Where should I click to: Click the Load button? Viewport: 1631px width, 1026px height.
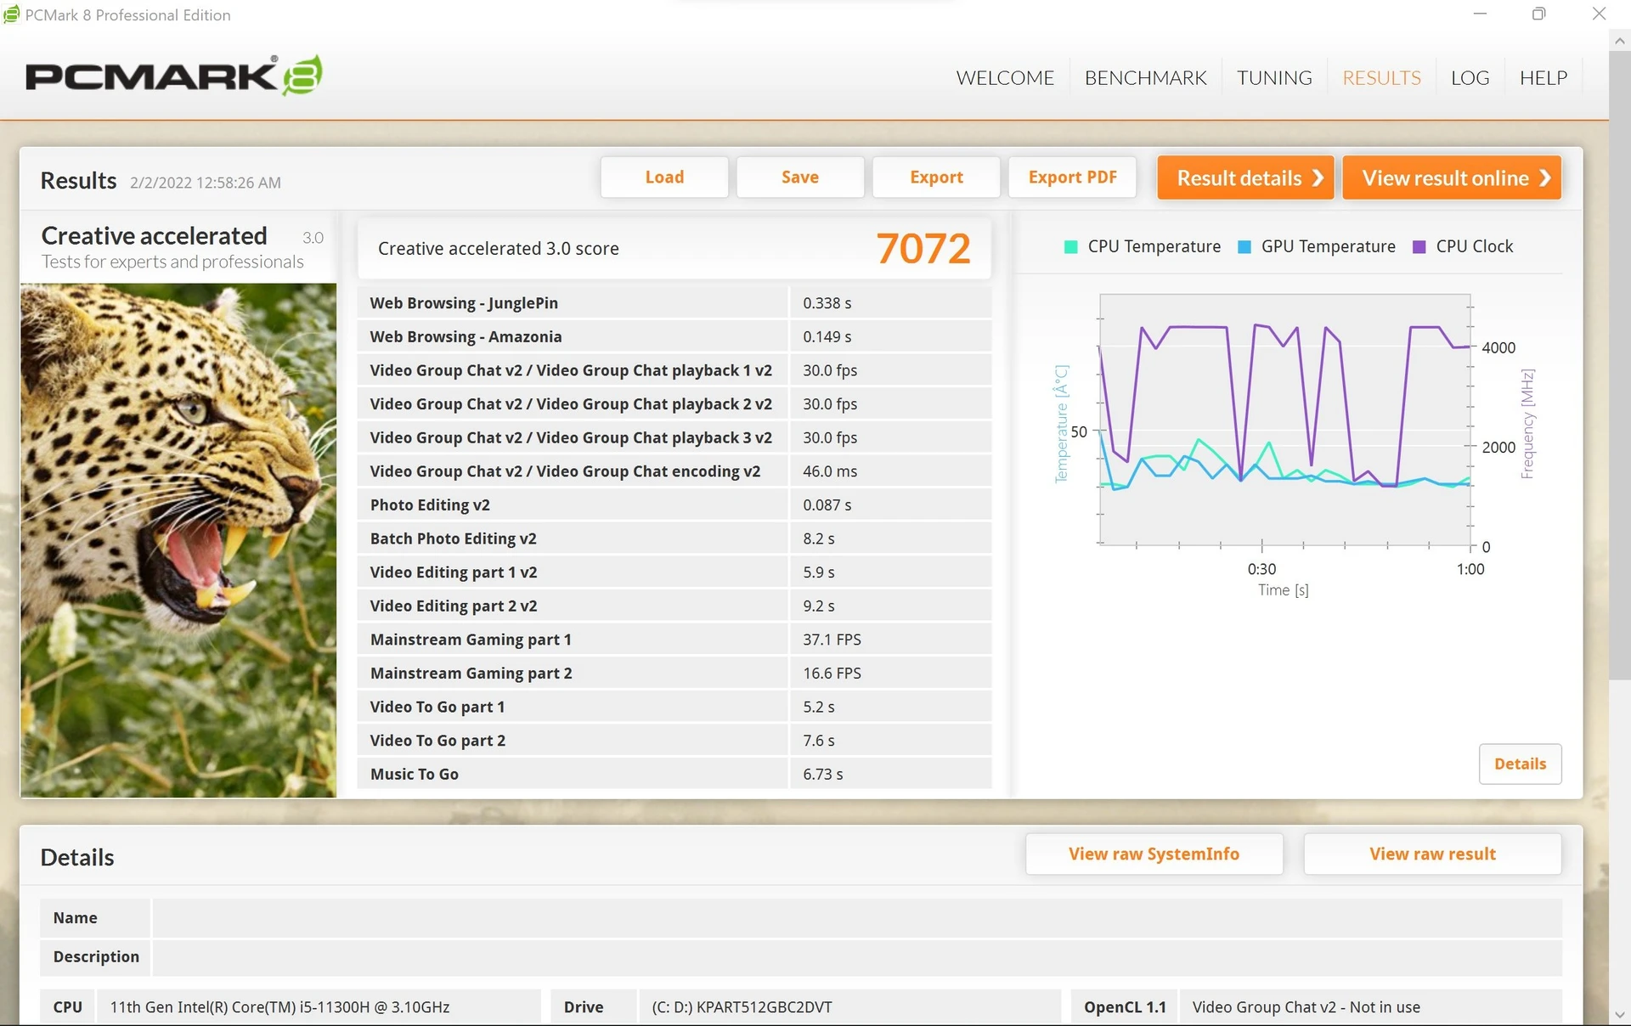[664, 177]
